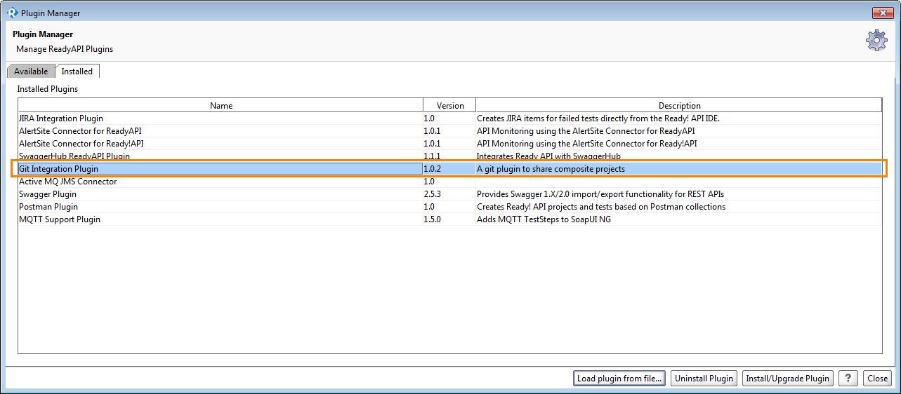Click the Uninstall Plugin button
This screenshot has width=901, height=394.
[x=704, y=378]
